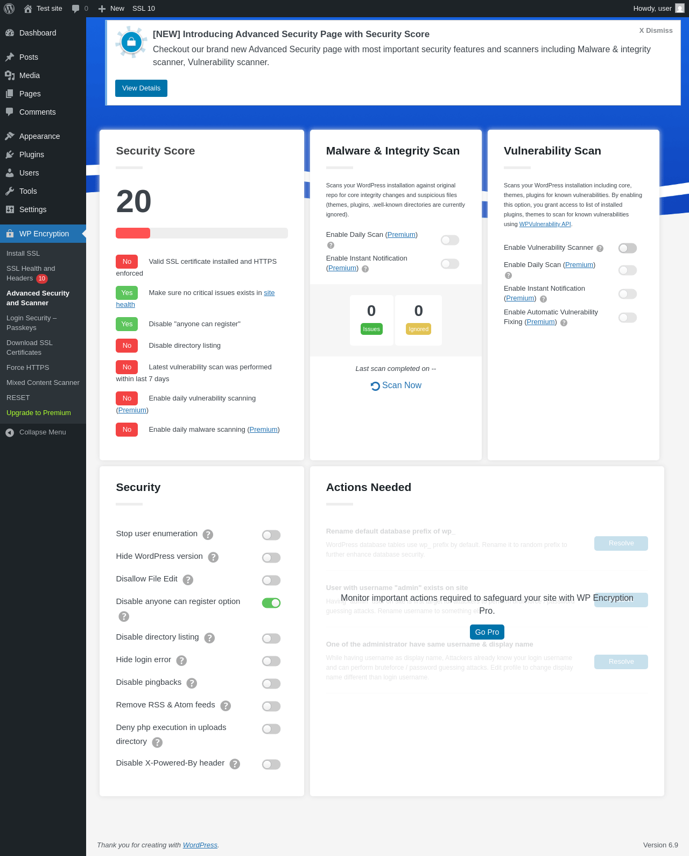This screenshot has width=689, height=856.
Task: Open the WPVulnerability API link
Action: point(545,224)
